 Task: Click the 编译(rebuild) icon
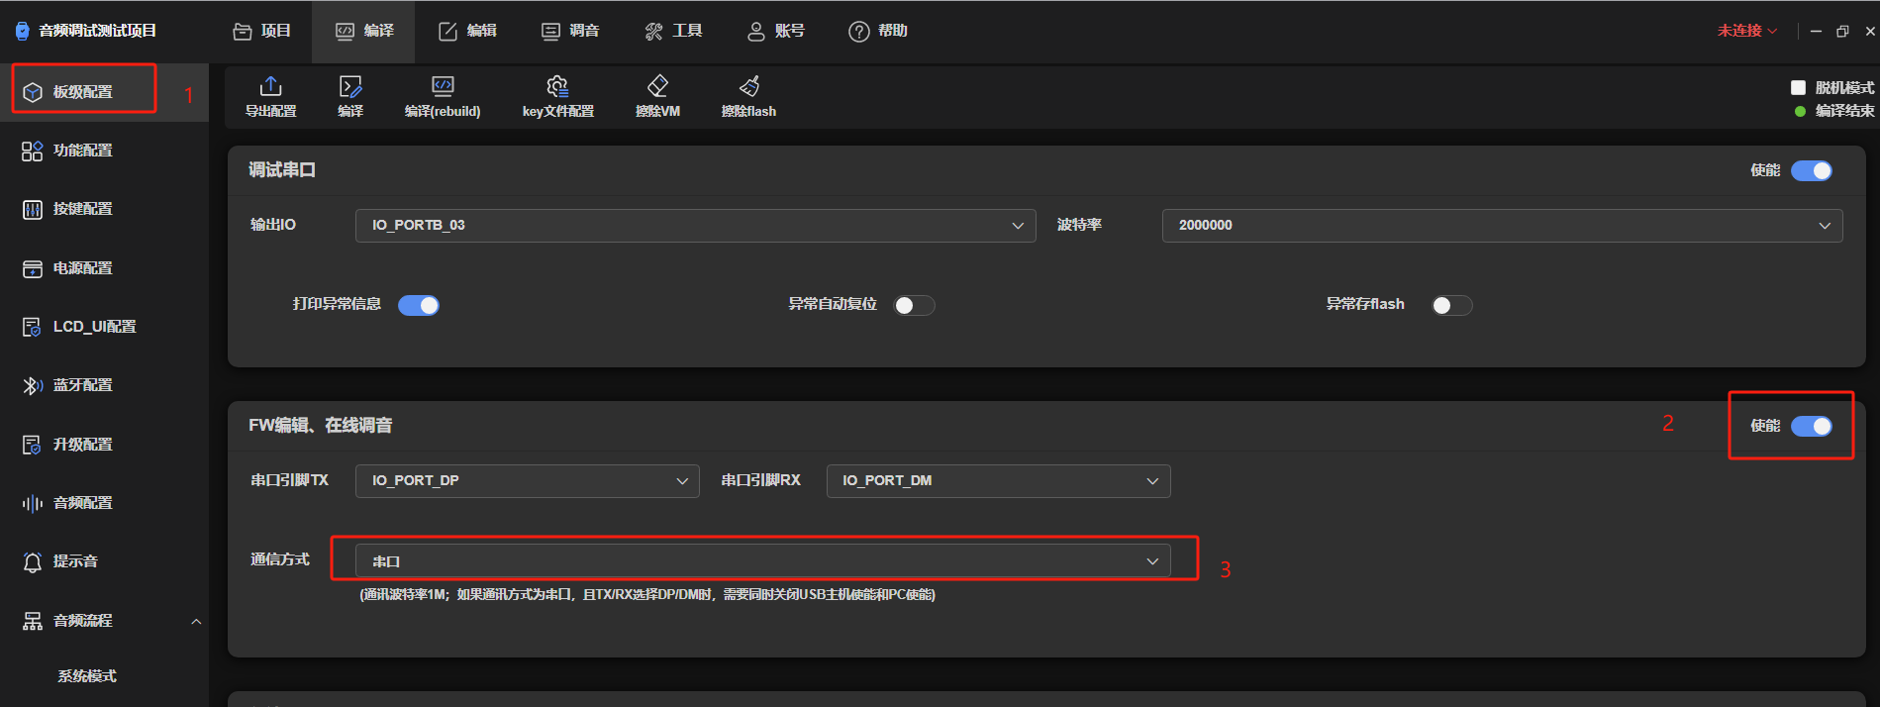pos(443,87)
